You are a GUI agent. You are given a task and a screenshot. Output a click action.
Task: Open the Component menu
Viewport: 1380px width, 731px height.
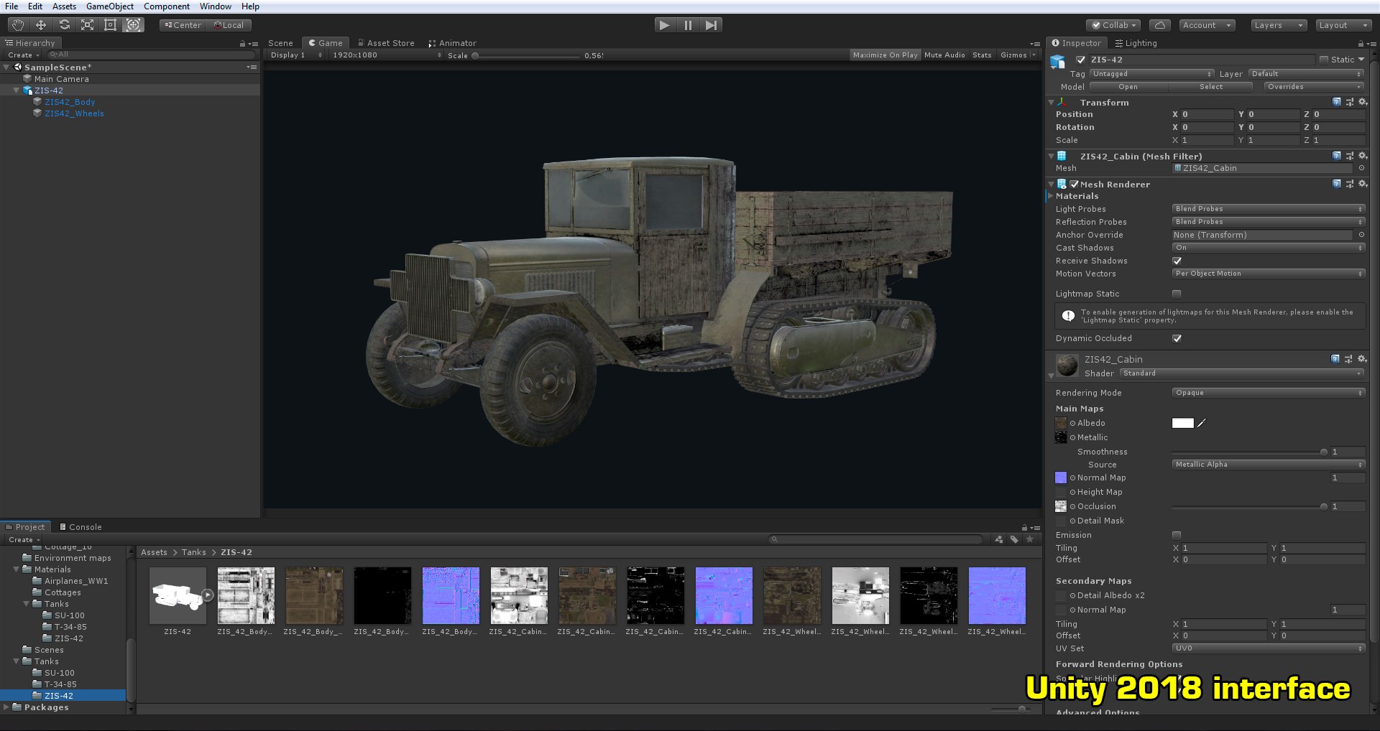[x=167, y=6]
